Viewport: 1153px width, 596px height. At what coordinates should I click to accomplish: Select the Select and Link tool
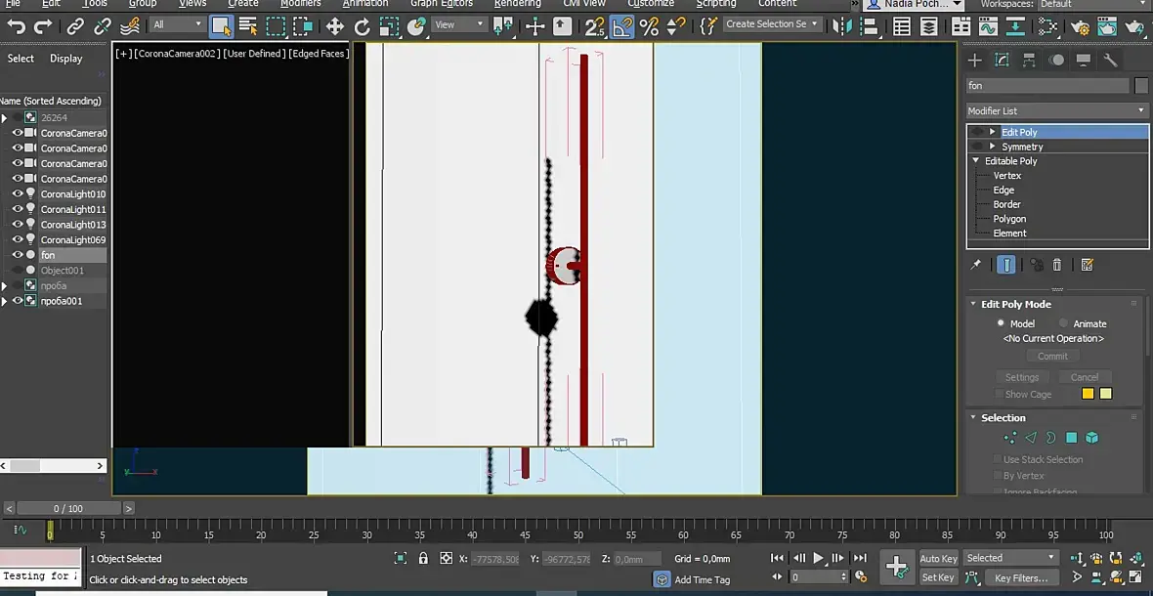point(75,27)
